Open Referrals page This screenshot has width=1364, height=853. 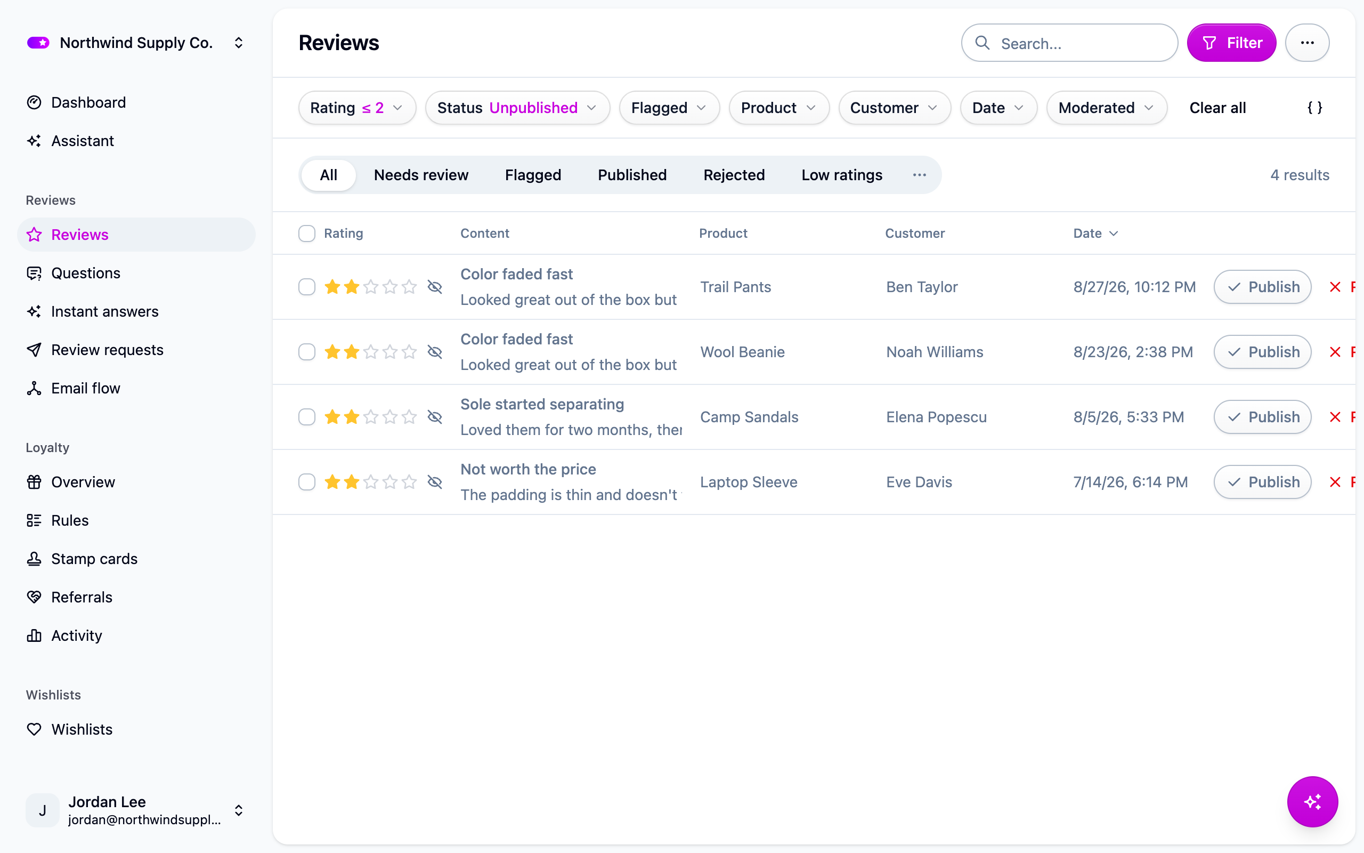[x=136, y=597]
